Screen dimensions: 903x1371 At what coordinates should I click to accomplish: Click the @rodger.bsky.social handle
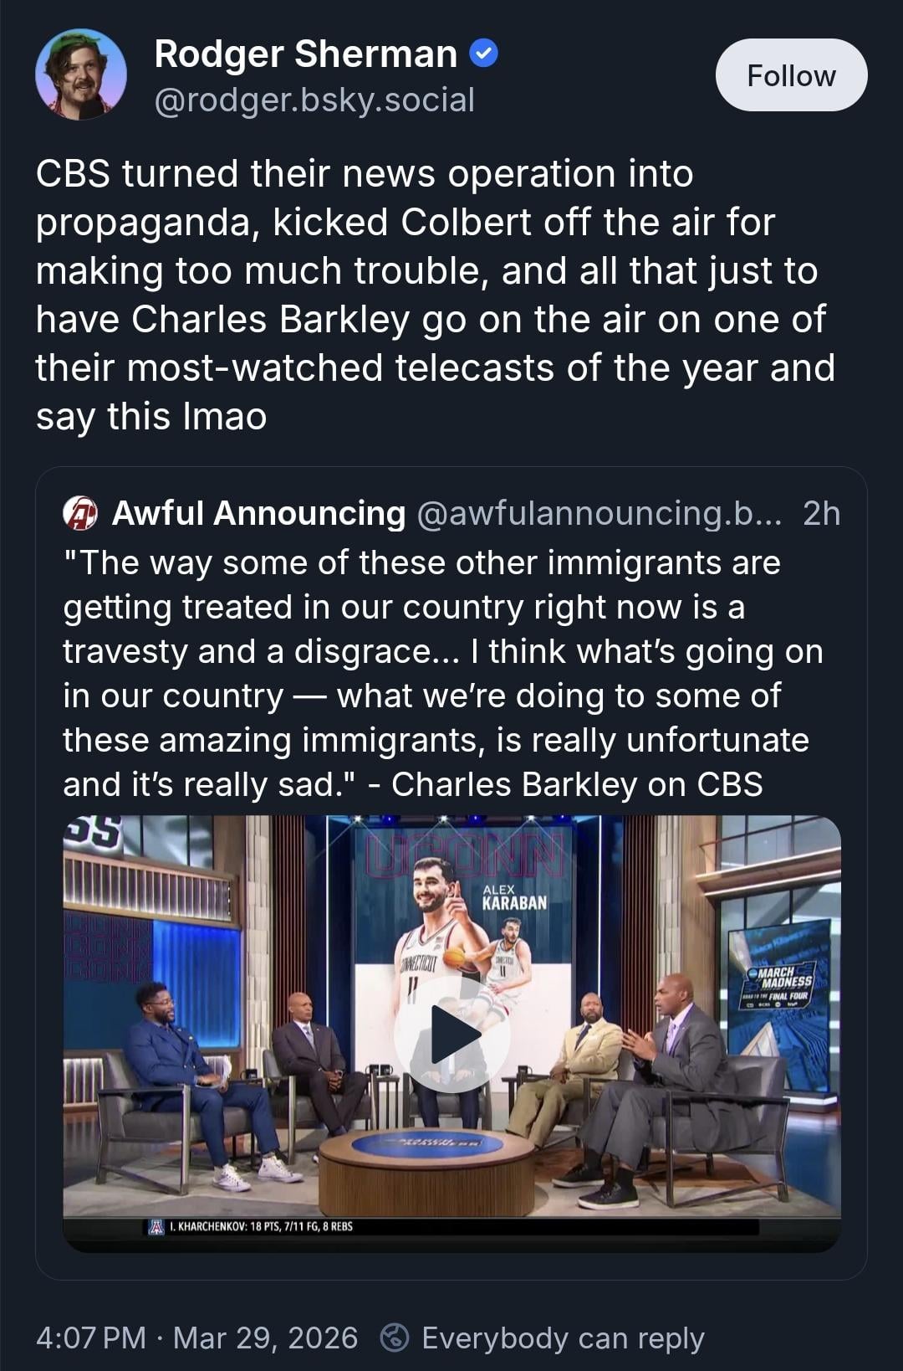[314, 100]
